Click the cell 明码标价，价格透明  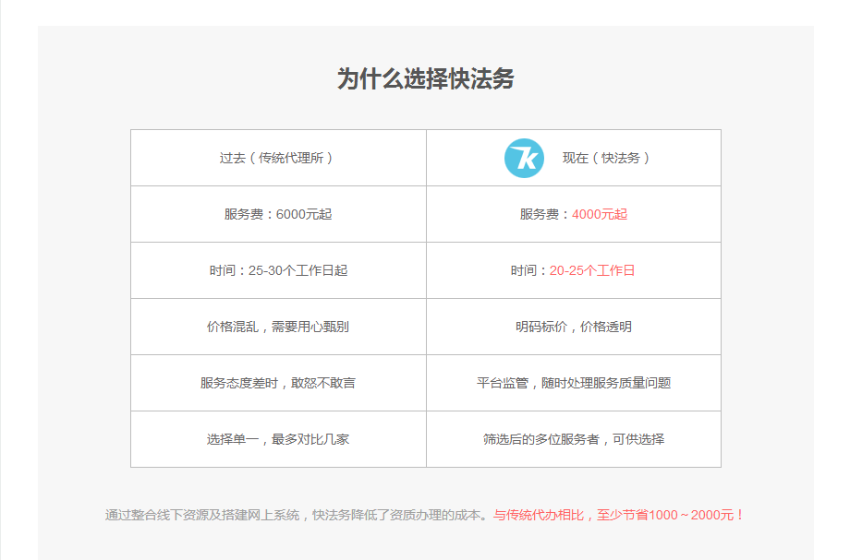click(x=574, y=327)
